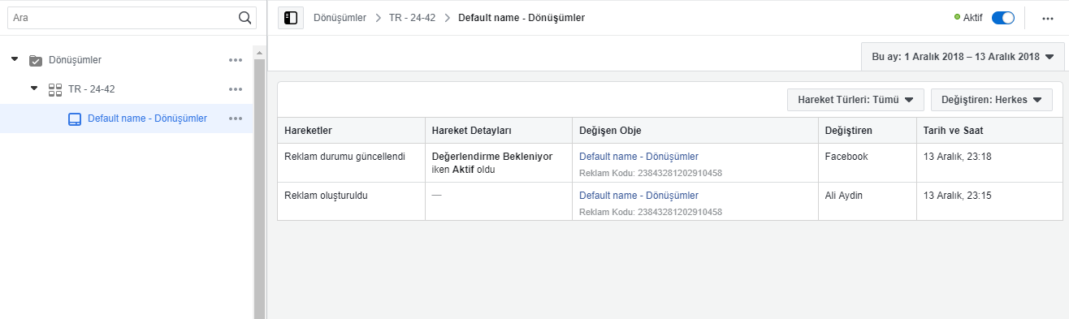Screen dimensions: 1069x319
Task: Select Dönüşümler campaign in the tree
Action: point(75,60)
